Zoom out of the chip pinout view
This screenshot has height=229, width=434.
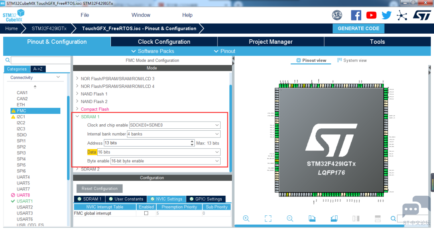click(x=290, y=219)
